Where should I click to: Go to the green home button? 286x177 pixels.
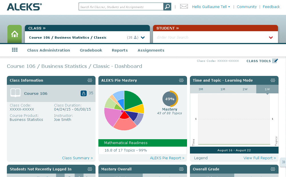coord(15,34)
